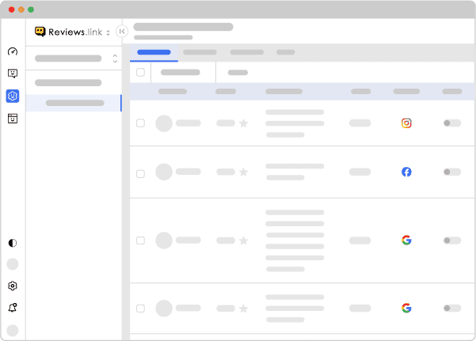Viewport: 476px width, 341px height.
Task: Click the close red window button
Action: click(x=12, y=9)
